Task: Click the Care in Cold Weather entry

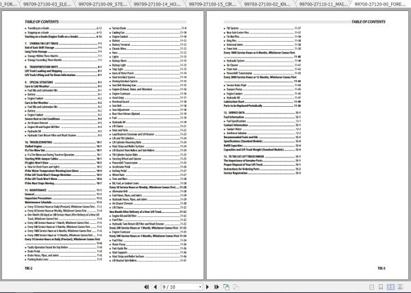Action: pyautogui.click(x=63, y=86)
